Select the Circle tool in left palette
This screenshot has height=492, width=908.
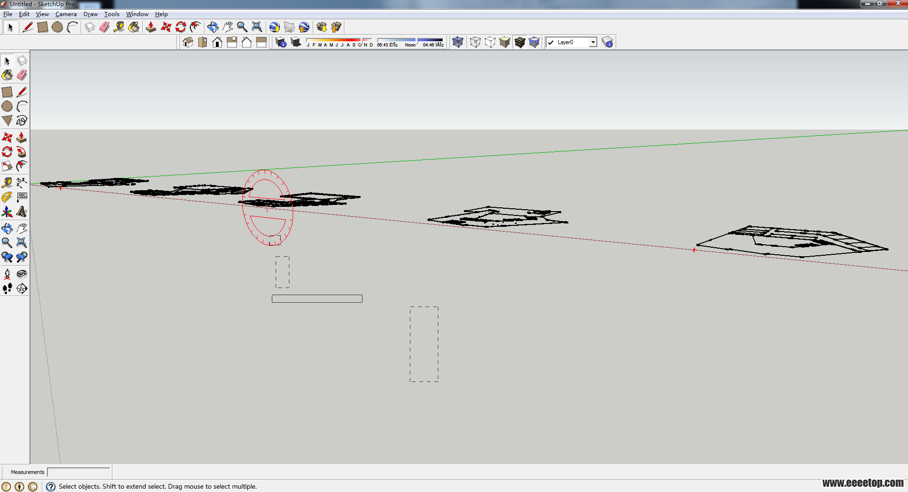point(7,106)
